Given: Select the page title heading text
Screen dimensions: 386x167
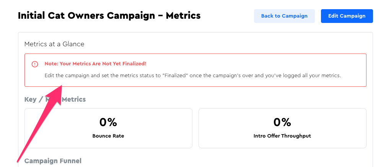Looking at the screenshot, I should click(109, 16).
